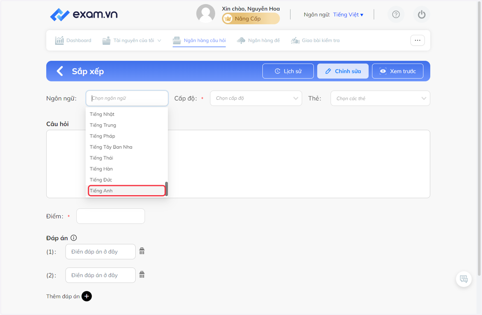The height and width of the screenshot is (315, 482).
Task: Click the language list scrollbar thumb
Action: (166, 189)
